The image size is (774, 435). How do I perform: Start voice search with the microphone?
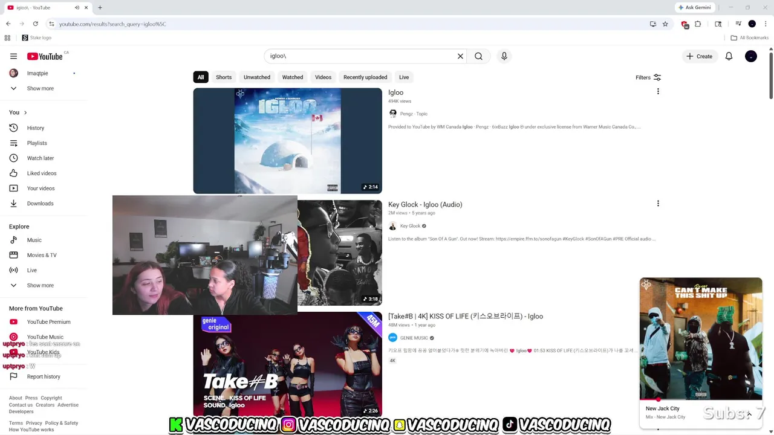click(504, 56)
